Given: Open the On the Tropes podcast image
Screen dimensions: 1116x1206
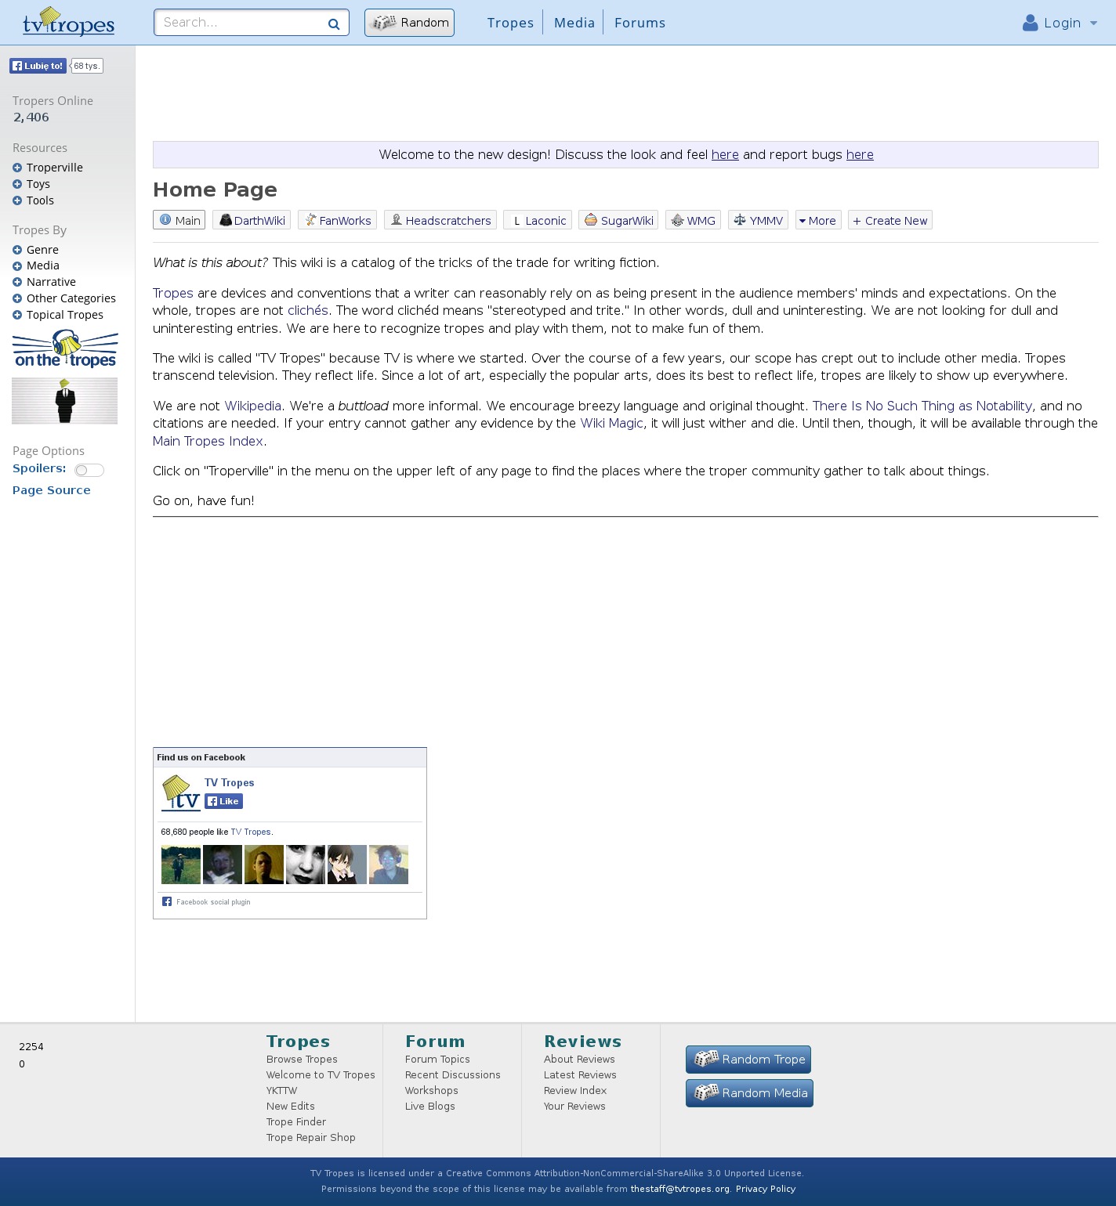Looking at the screenshot, I should point(65,349).
